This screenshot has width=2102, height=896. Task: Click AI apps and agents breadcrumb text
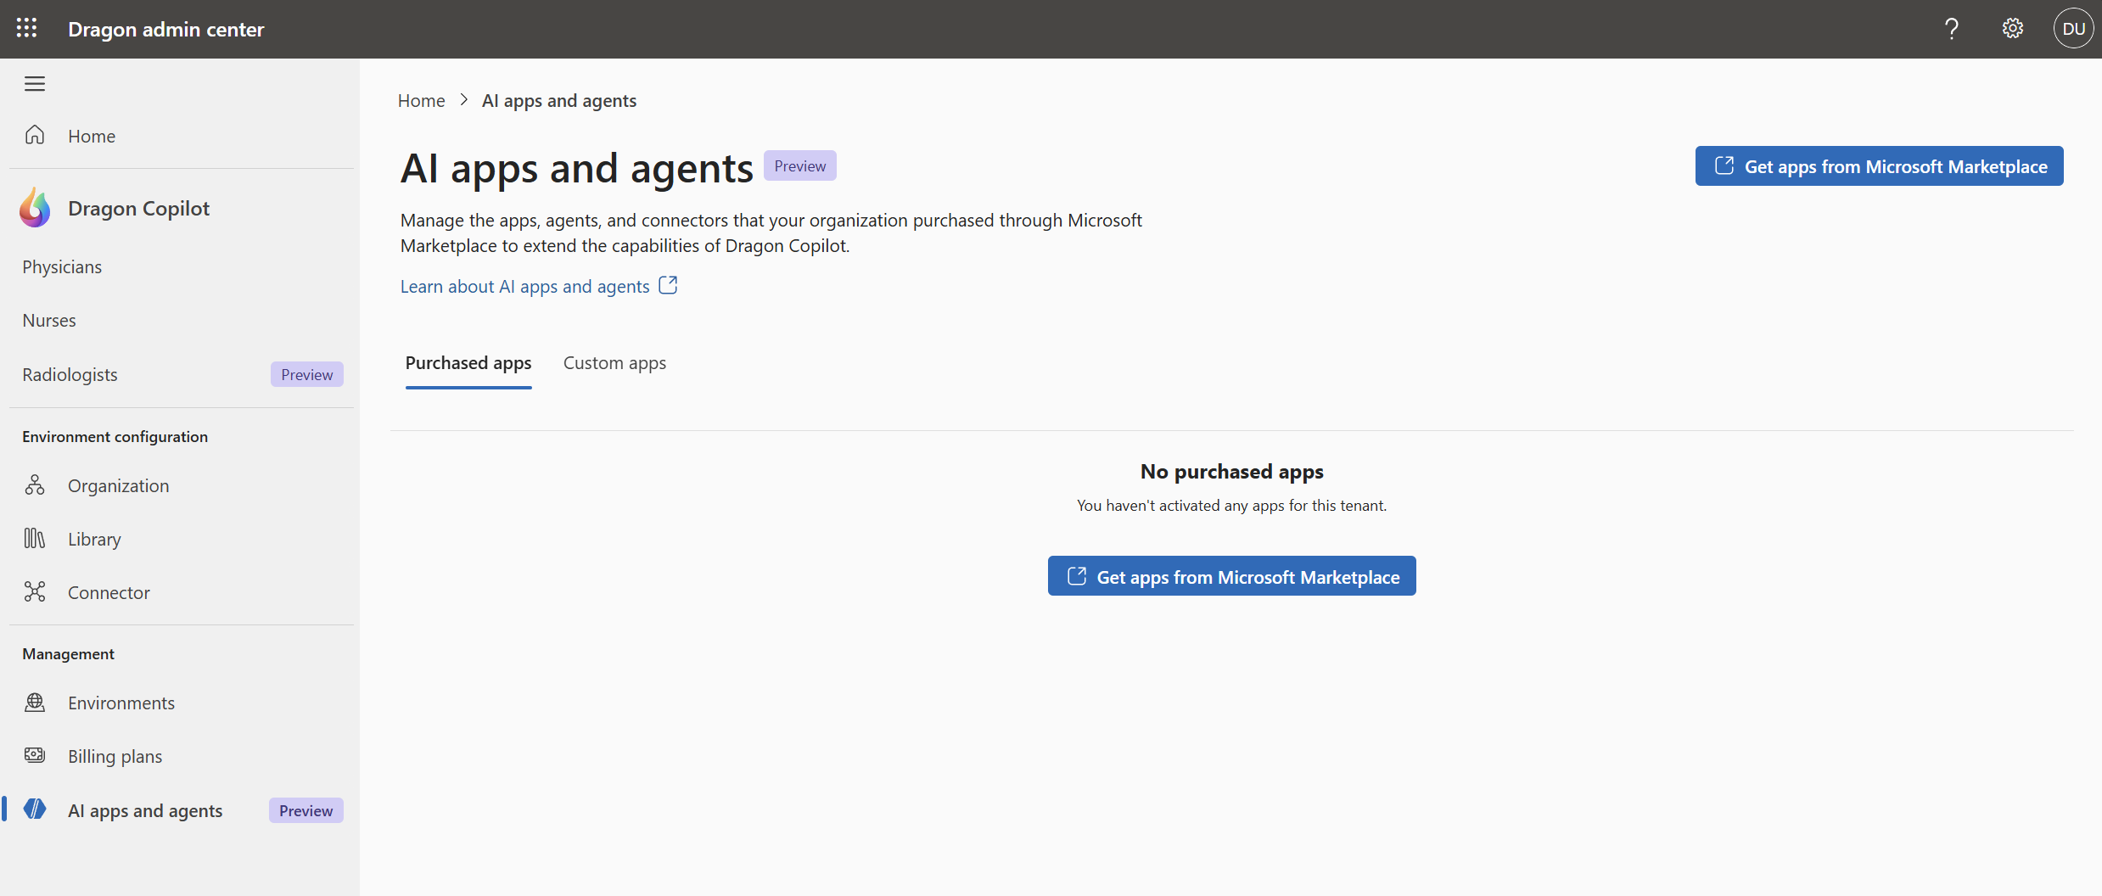(559, 100)
